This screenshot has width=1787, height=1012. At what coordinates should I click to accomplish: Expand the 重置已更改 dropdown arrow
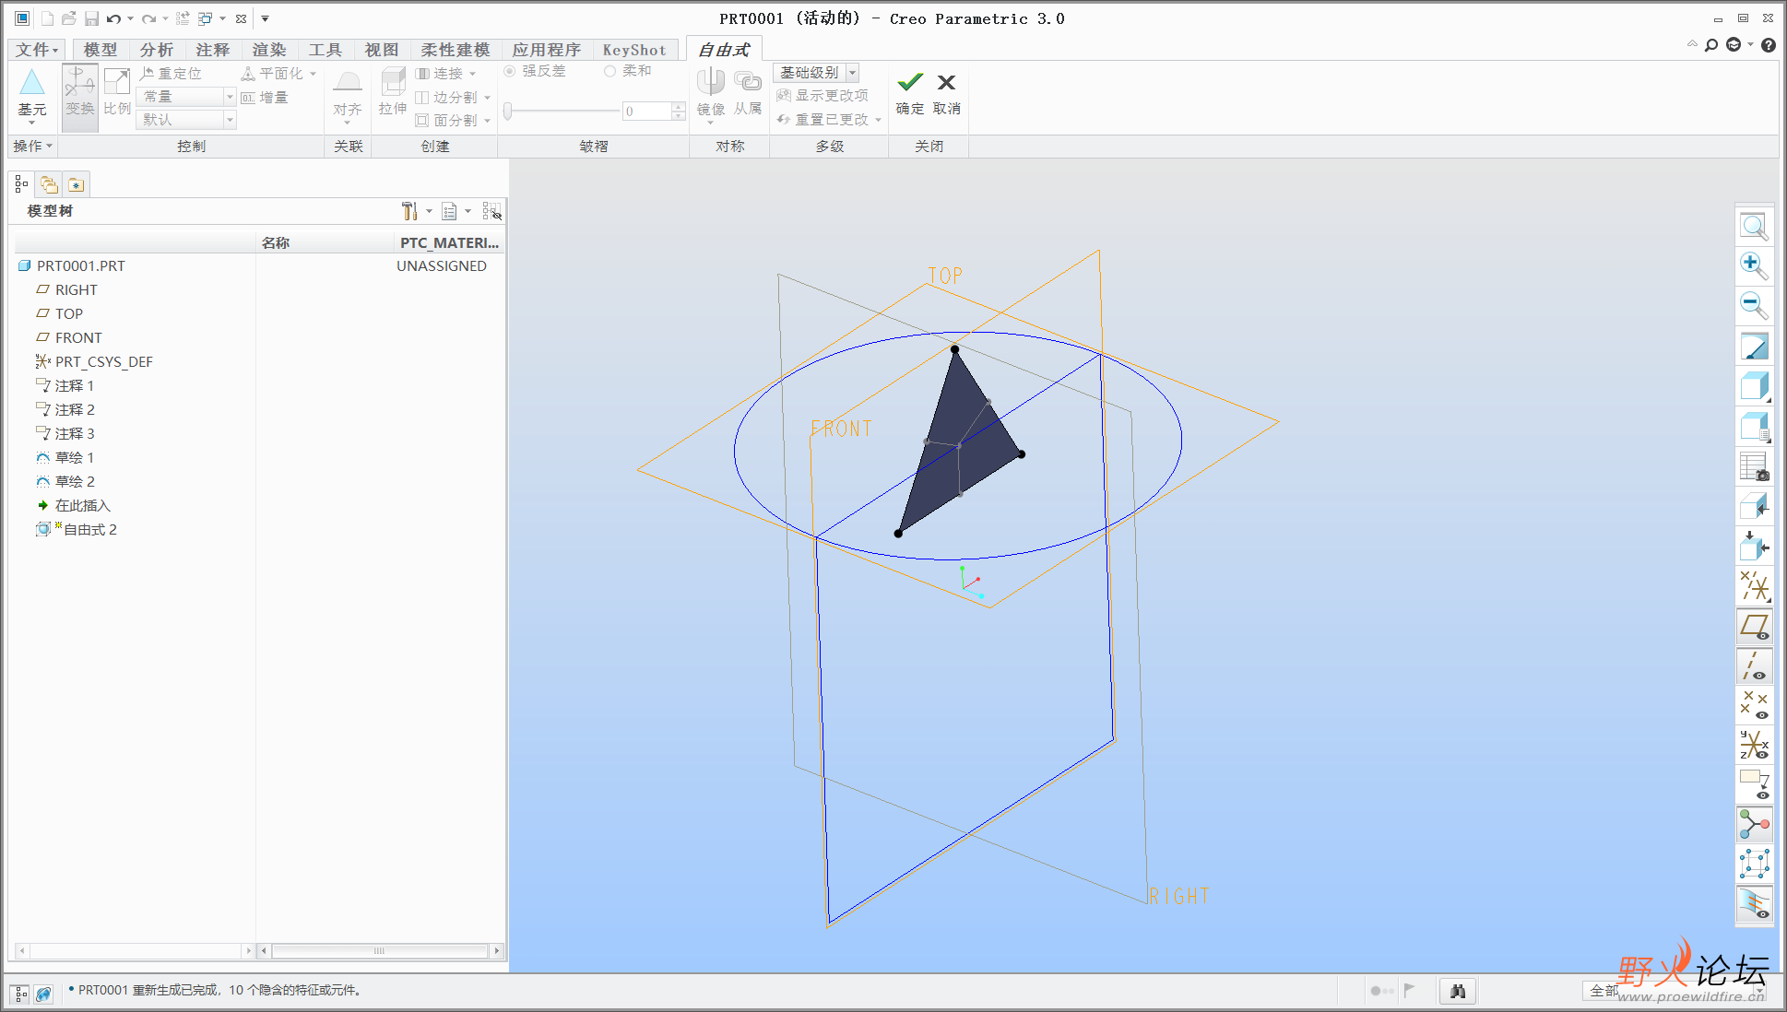878,120
